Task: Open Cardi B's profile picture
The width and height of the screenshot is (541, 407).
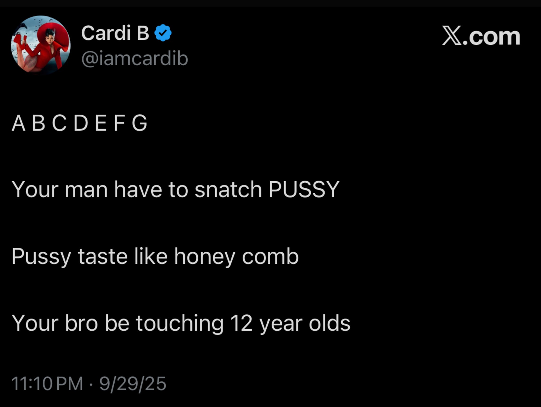Action: point(41,45)
